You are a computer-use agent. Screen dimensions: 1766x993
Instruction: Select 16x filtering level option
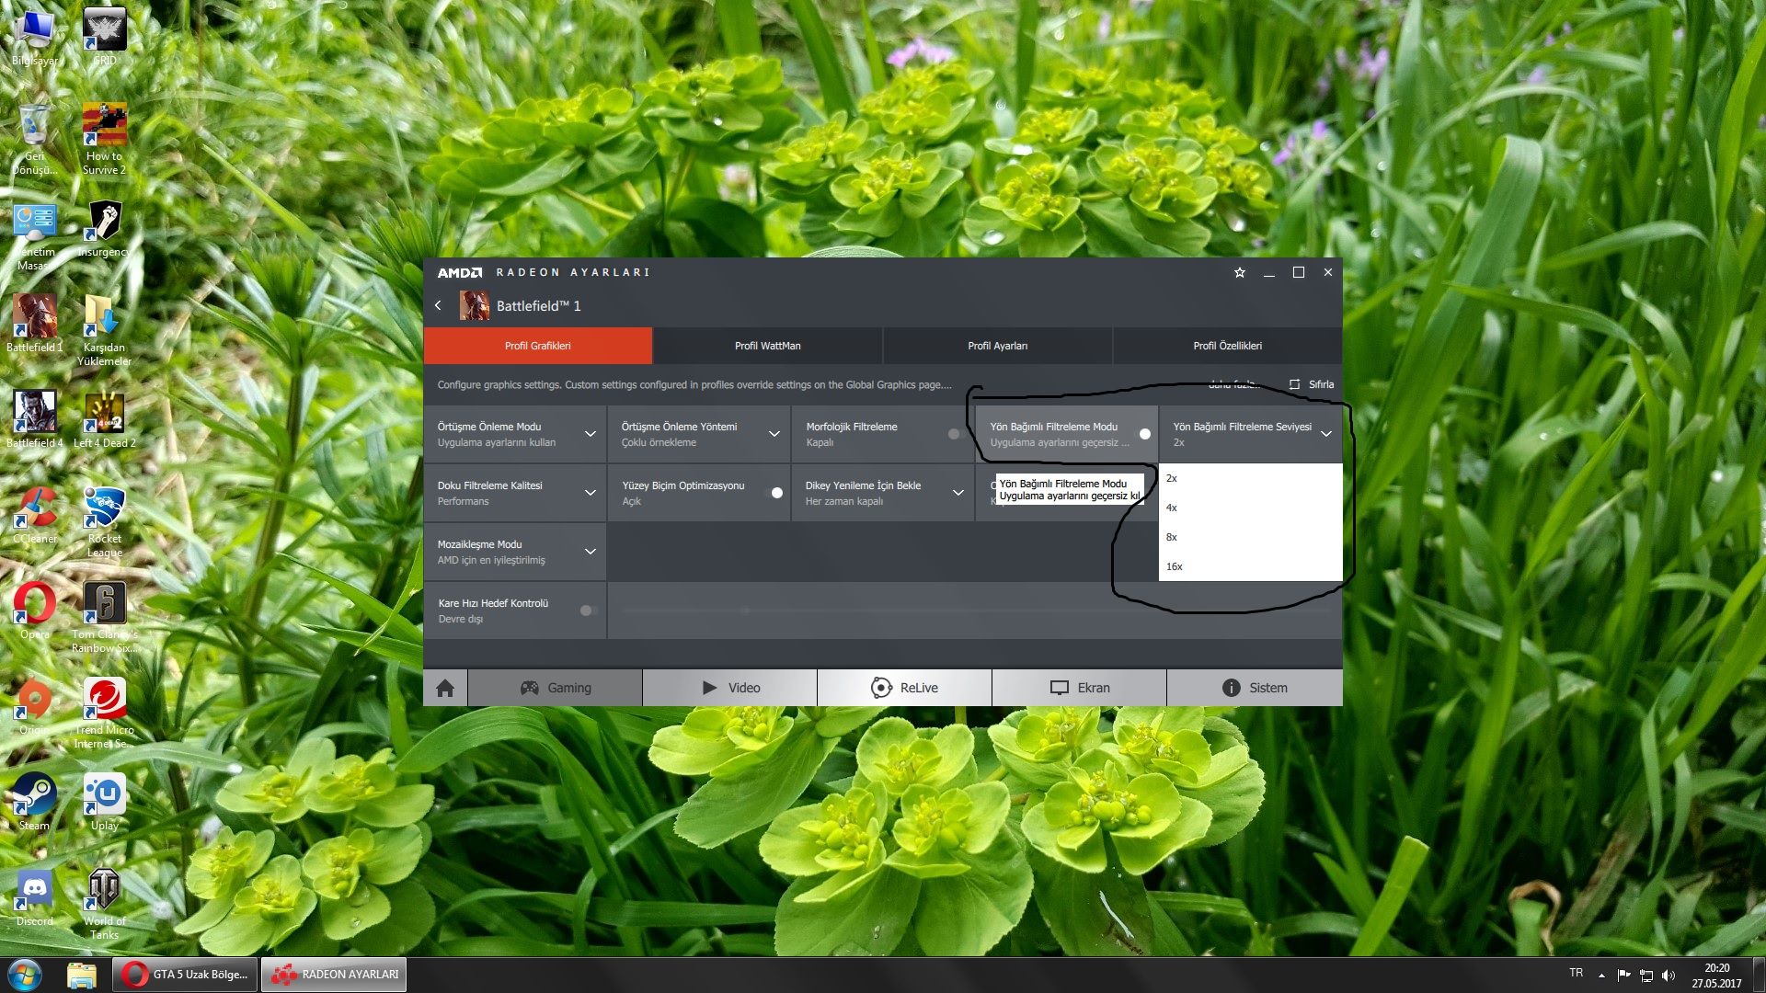pyautogui.click(x=1175, y=566)
